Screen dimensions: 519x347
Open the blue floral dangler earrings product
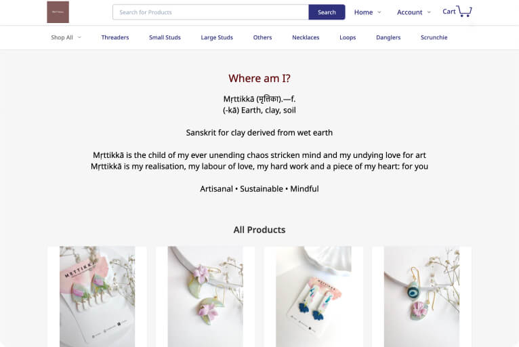314,296
